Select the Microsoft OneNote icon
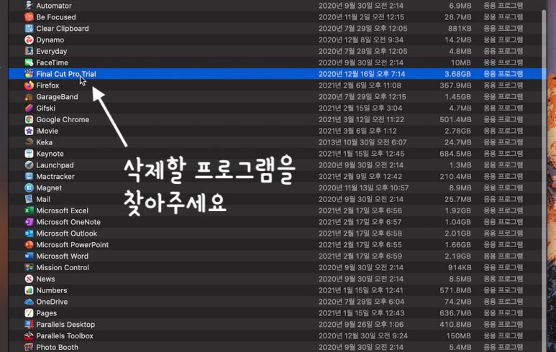 [29, 222]
